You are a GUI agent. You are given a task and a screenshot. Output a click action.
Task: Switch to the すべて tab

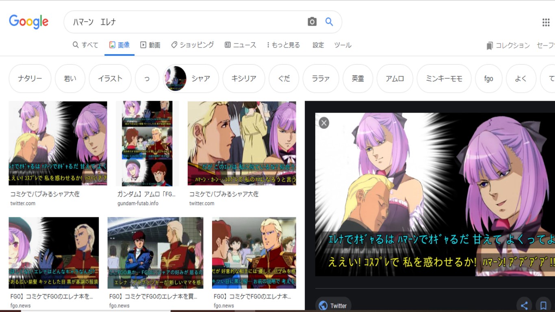[x=85, y=45]
